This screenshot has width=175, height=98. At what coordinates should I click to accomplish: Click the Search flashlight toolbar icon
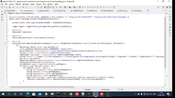[83, 7]
